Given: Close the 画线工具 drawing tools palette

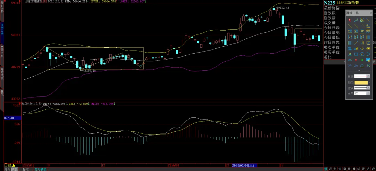Looking at the screenshot, I should [x=371, y=13].
